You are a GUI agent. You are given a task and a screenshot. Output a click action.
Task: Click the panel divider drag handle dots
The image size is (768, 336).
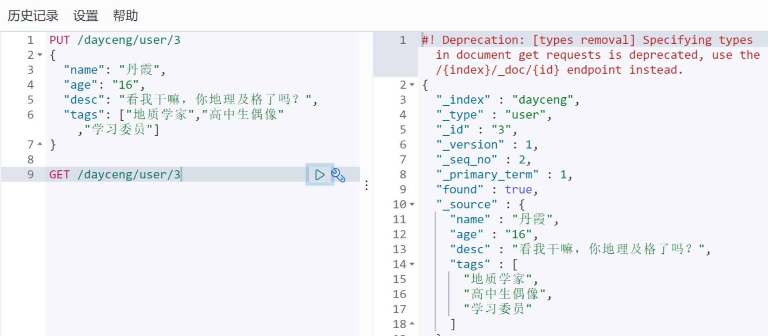click(366, 186)
